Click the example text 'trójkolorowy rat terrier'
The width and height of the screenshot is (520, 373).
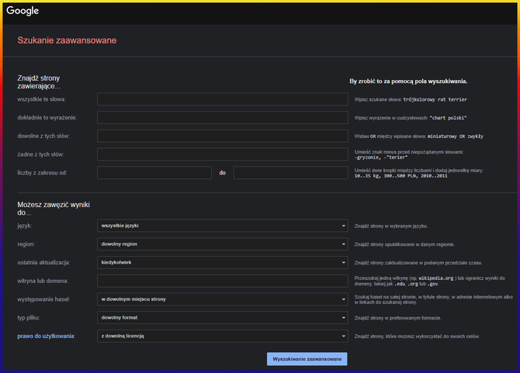point(435,100)
